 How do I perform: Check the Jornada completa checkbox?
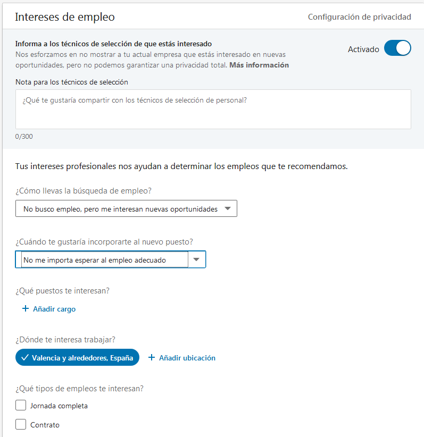point(20,405)
